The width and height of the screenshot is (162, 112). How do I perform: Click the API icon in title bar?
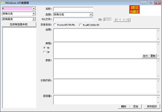(3, 3)
